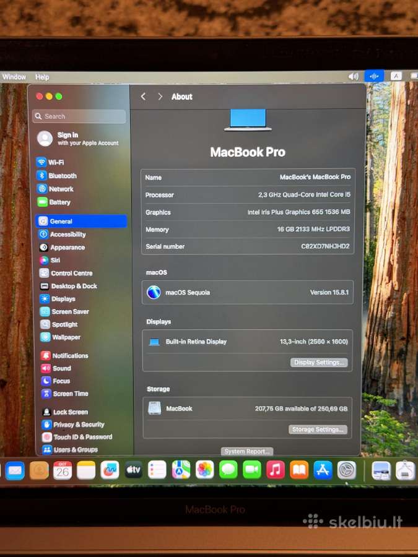Click the MacBook's MacBook Pro name value
The width and height of the screenshot is (418, 557).
coord(315,177)
